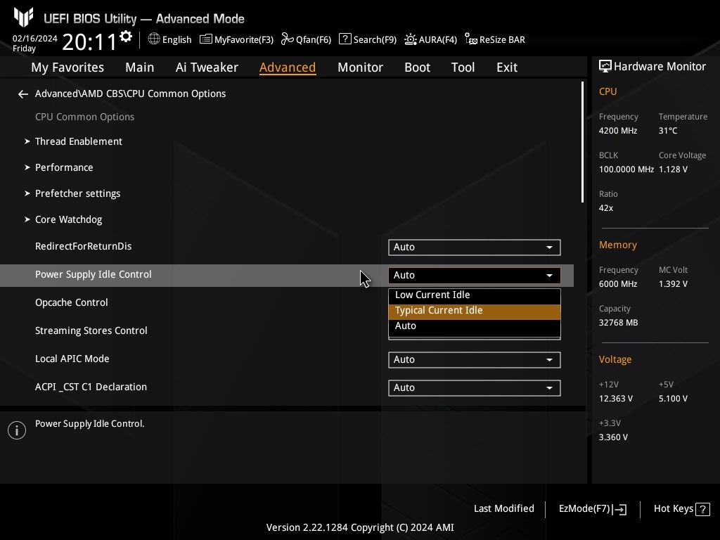The width and height of the screenshot is (720, 540).
Task: Click the globe language icon
Action: tap(154, 39)
